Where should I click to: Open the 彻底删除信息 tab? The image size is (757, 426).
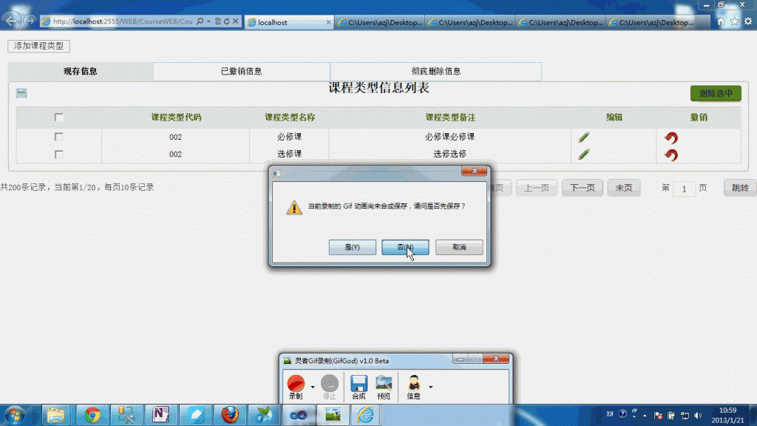[435, 70]
